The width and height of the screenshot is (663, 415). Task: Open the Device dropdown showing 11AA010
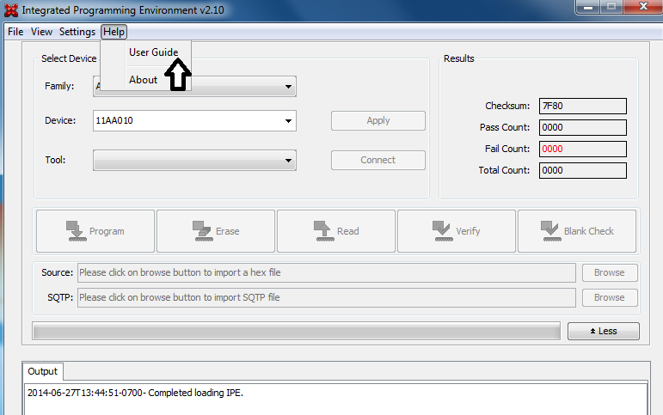click(287, 121)
